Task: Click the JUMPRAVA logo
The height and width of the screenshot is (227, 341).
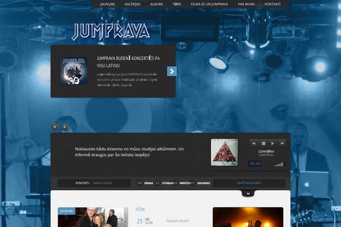Action: 111,32
